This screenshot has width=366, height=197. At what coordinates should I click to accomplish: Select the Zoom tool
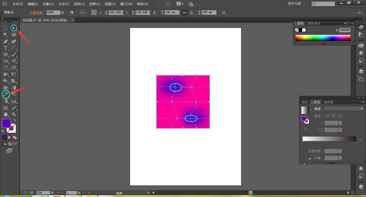(x=14, y=114)
